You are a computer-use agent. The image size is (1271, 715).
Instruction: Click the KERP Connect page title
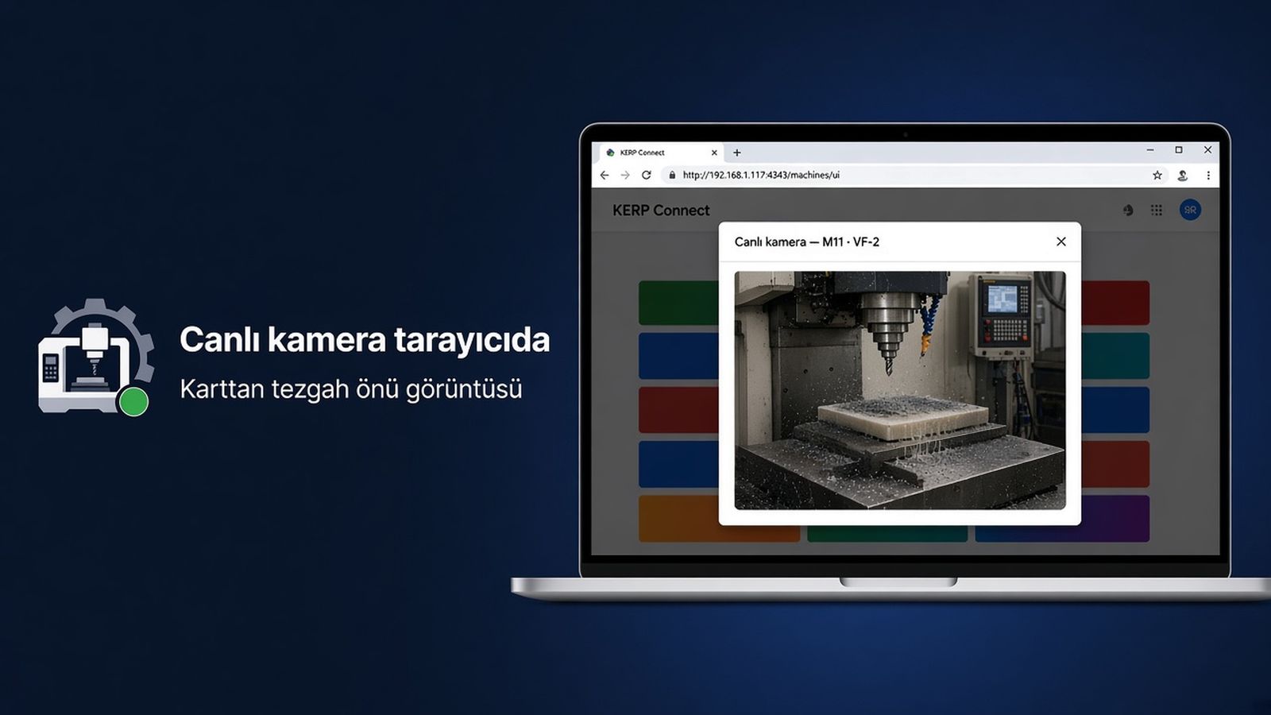pyautogui.click(x=661, y=211)
